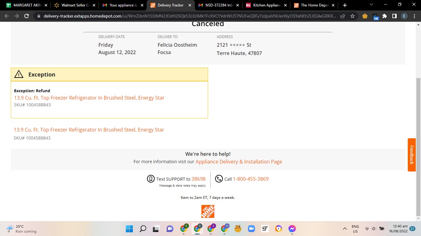Open the extension with the OK badge
This screenshot has width=421, height=236.
tap(375, 17)
